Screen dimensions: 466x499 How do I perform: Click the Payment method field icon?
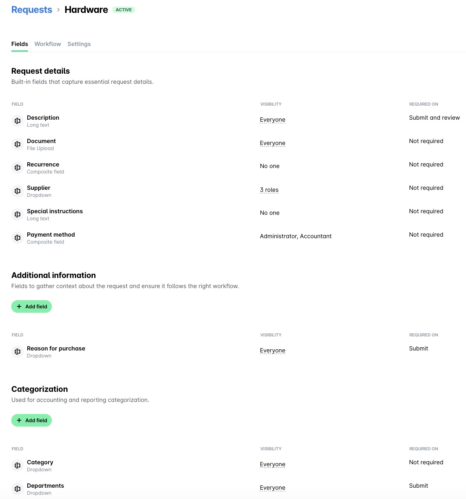pos(18,238)
